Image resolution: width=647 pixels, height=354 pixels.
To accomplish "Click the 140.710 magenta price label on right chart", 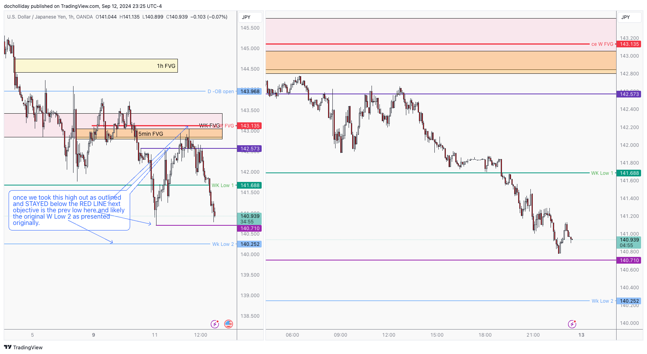I will (629, 260).
